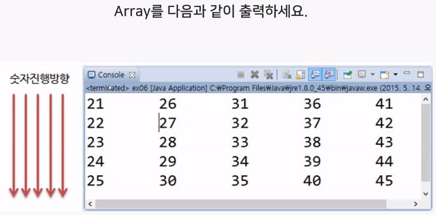The width and height of the screenshot is (436, 215).
Task: Click the Clear Console icon
Action: [287, 74]
